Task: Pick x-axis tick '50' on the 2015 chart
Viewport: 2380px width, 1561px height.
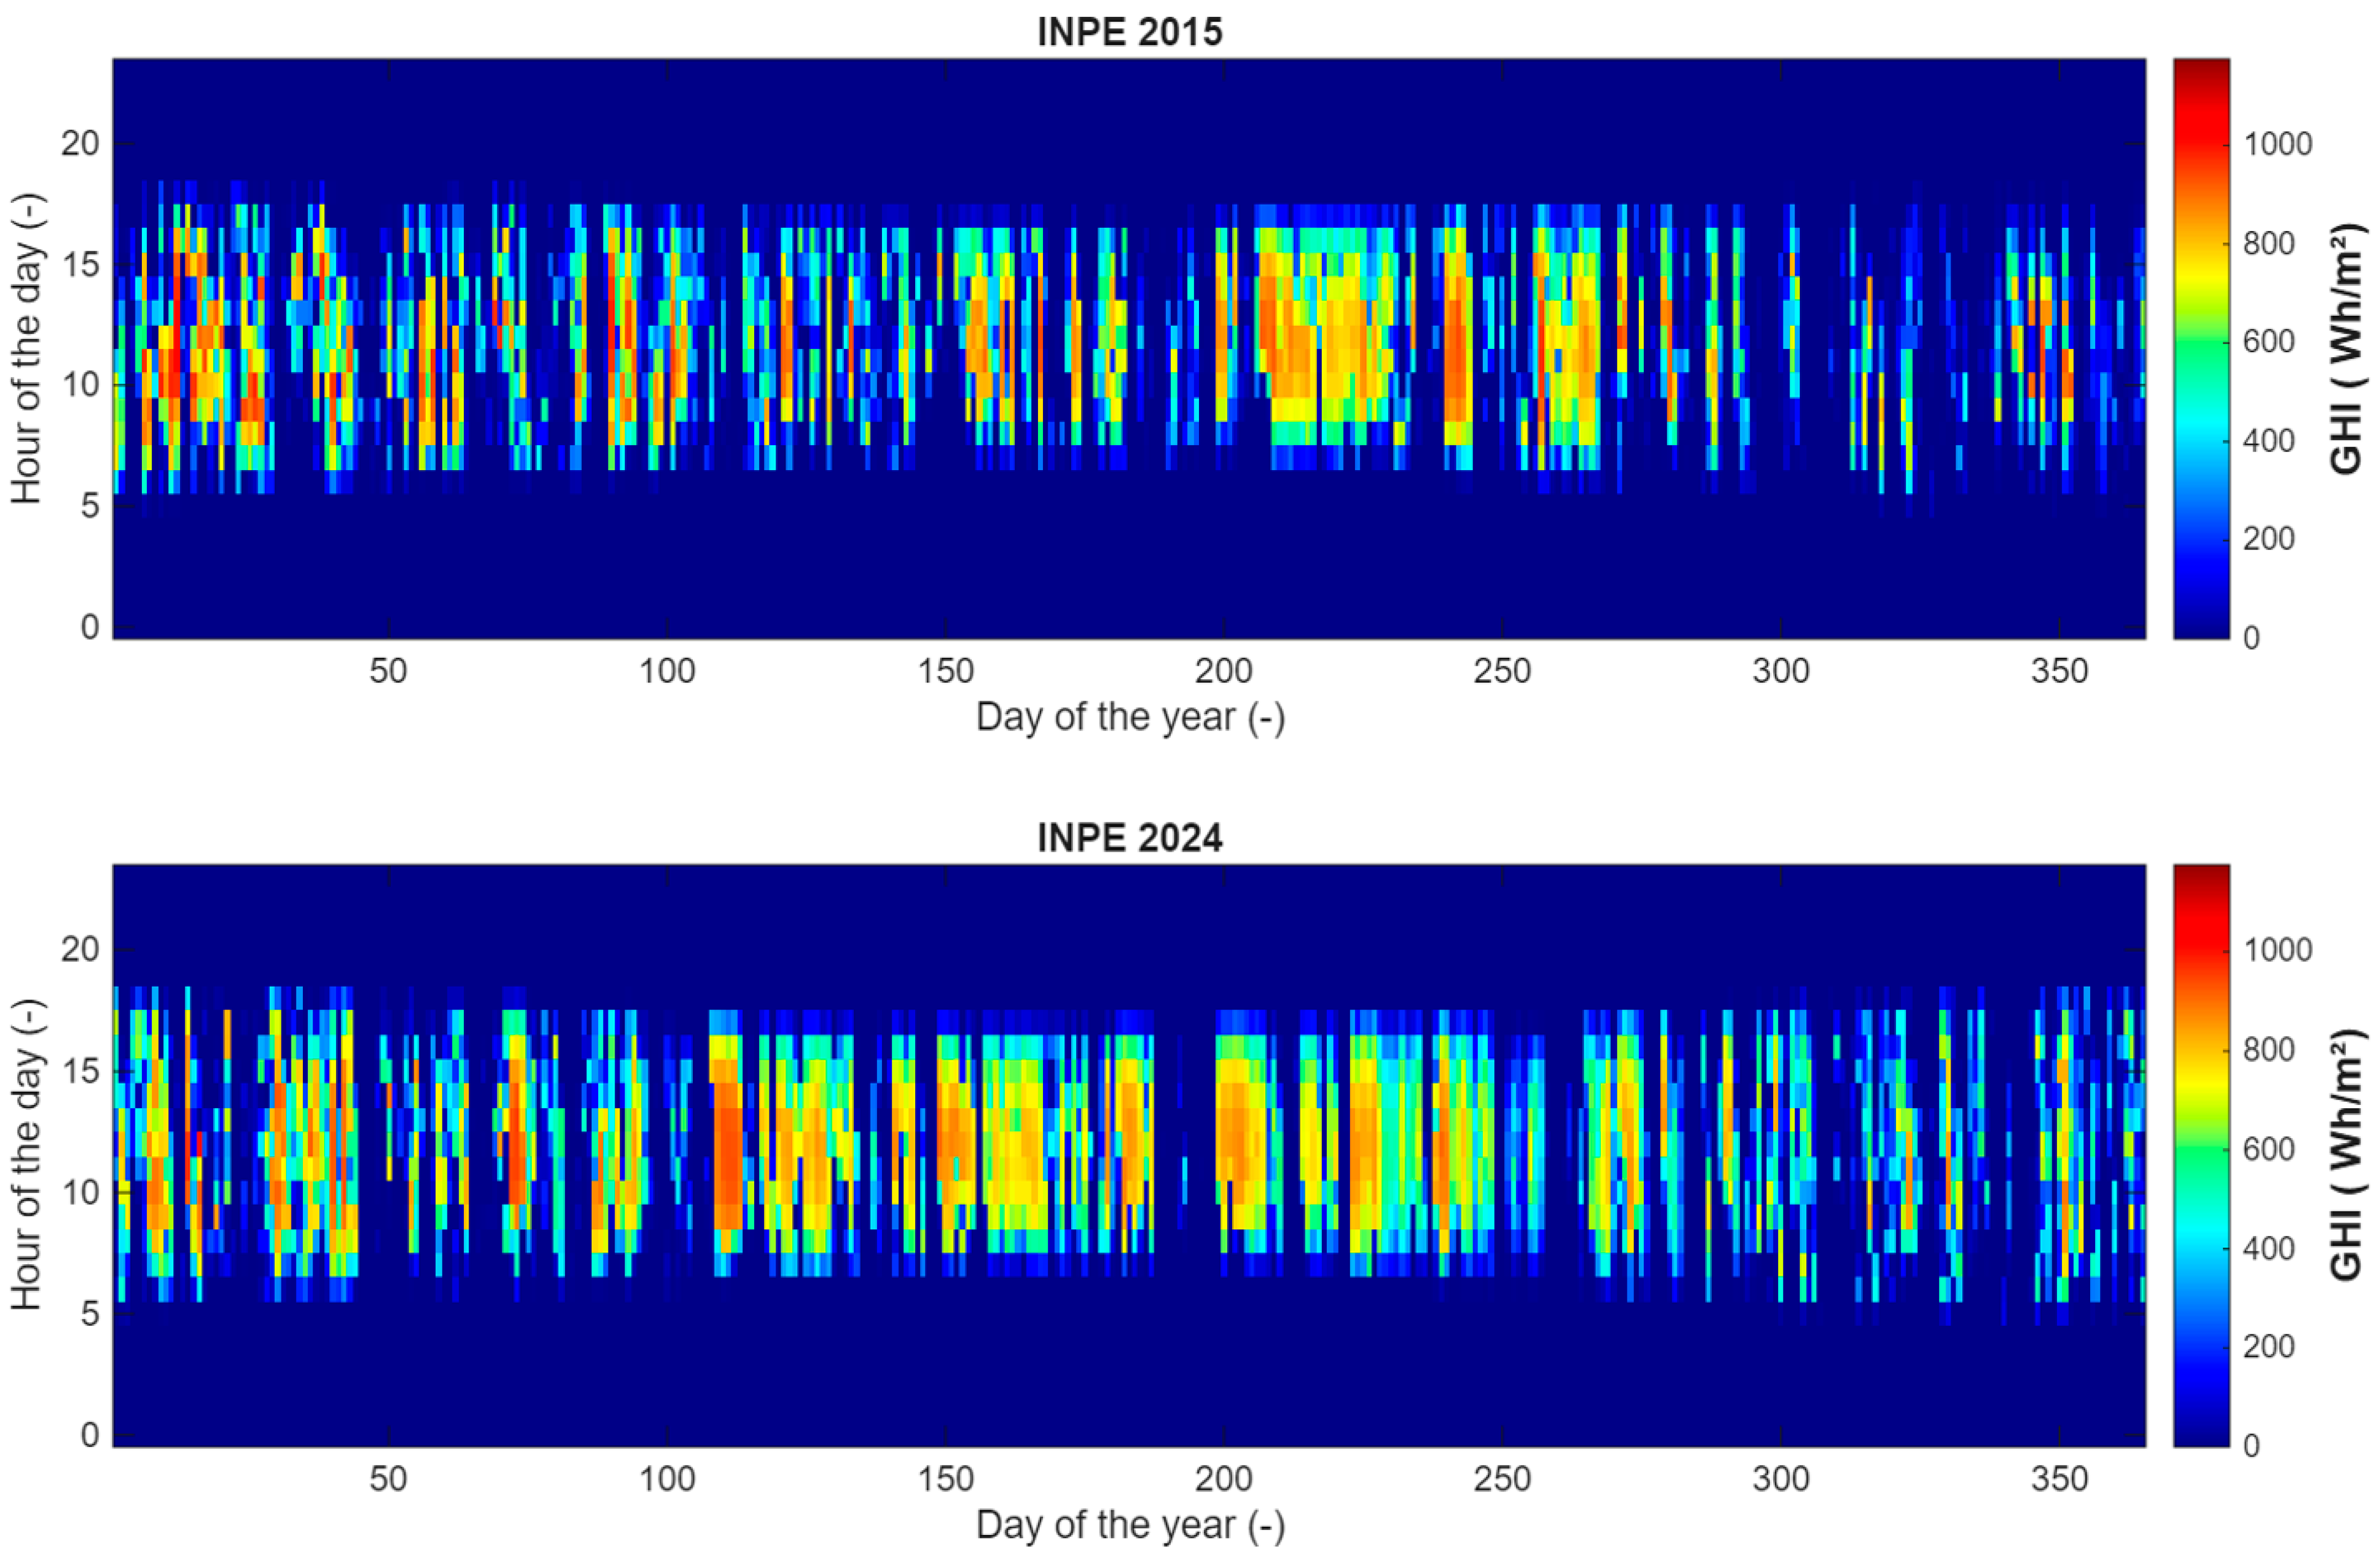Action: tap(388, 671)
